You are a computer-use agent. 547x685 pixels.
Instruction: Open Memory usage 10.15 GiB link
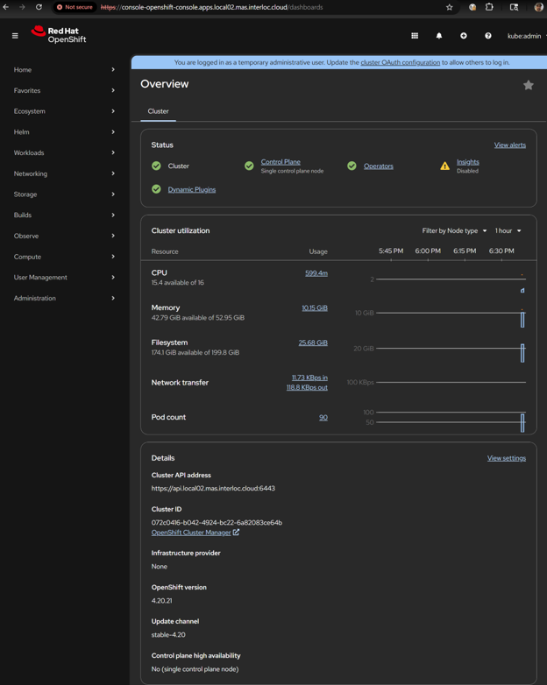point(315,308)
